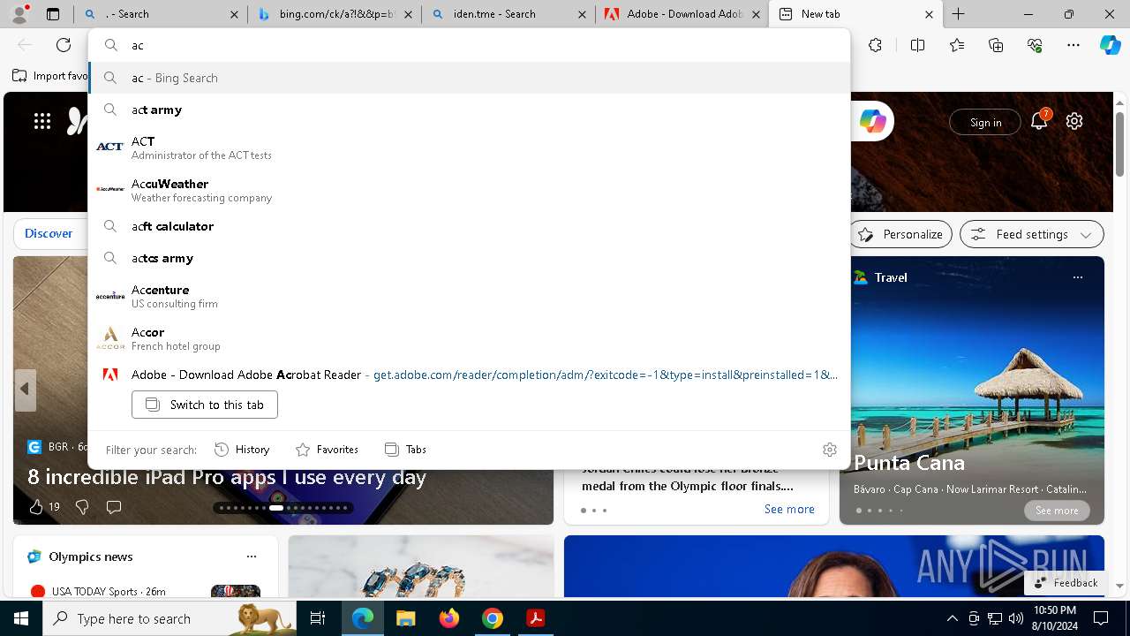The image size is (1130, 636).
Task: Open MSN app launcher grid icon
Action: click(42, 122)
